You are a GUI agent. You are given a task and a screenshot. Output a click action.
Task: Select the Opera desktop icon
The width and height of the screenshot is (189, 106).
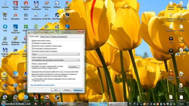[36, 98]
